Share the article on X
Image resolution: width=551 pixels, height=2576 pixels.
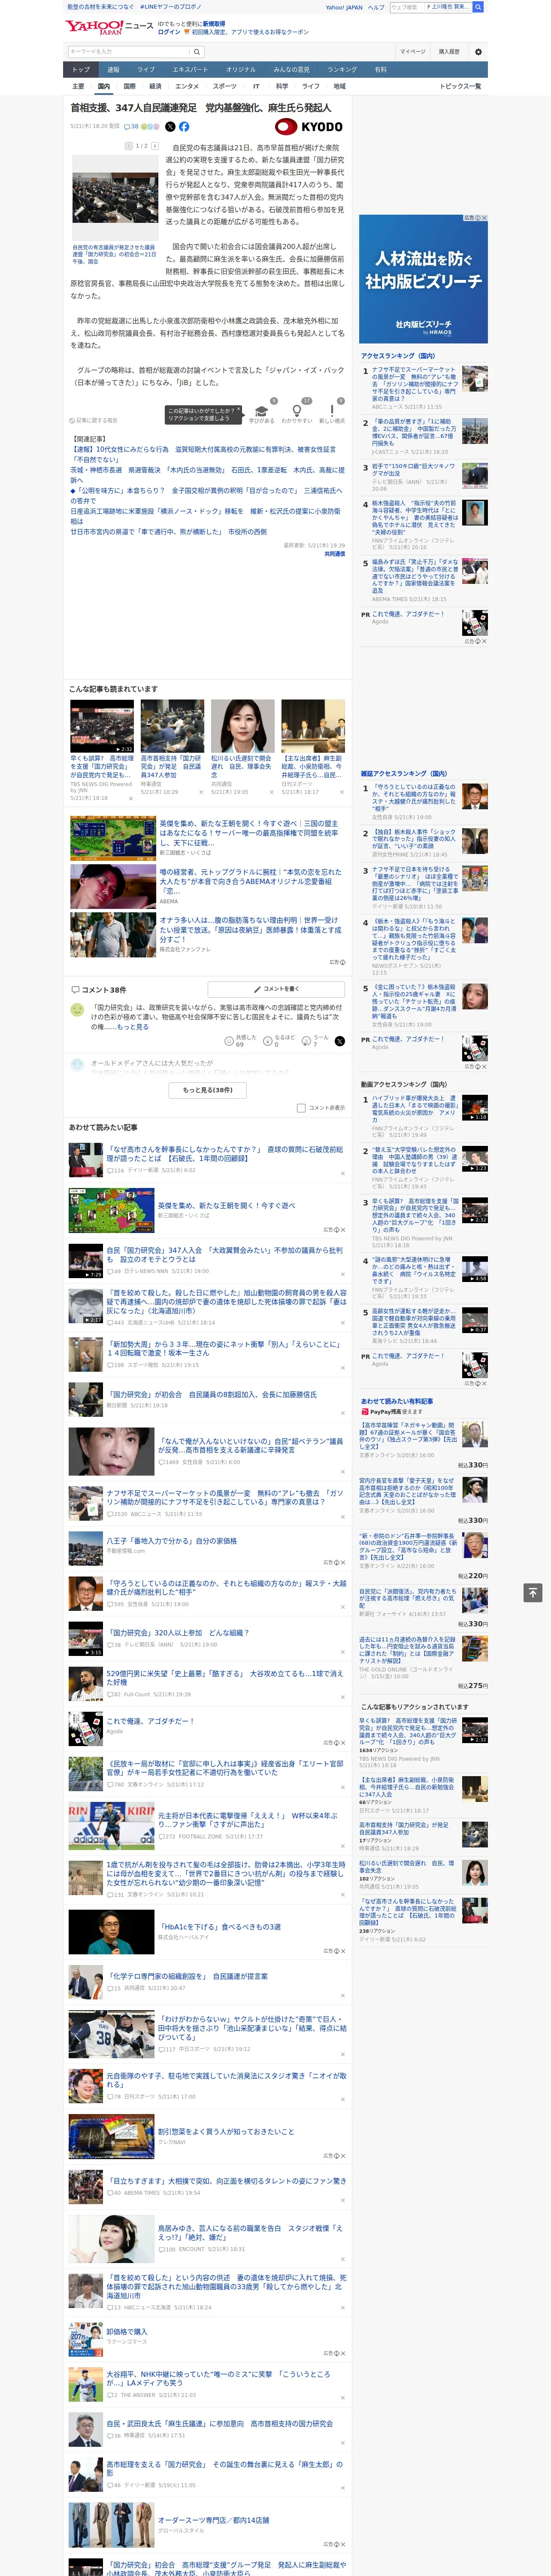(170, 127)
